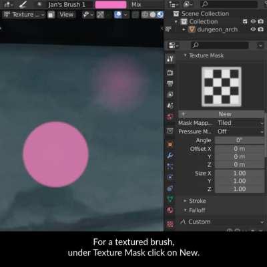The height and width of the screenshot is (267, 267).
Task: Open the Object Constraints tab
Action: click(x=170, y=188)
